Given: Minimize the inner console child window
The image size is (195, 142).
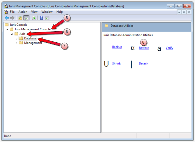Looking at the screenshot, I should [x=179, y=12].
